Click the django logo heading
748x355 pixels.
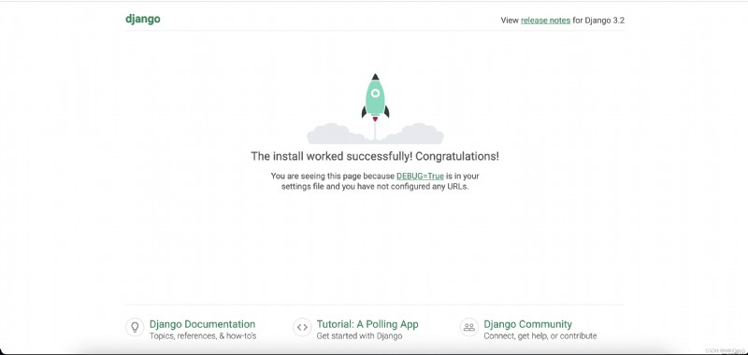click(x=143, y=19)
